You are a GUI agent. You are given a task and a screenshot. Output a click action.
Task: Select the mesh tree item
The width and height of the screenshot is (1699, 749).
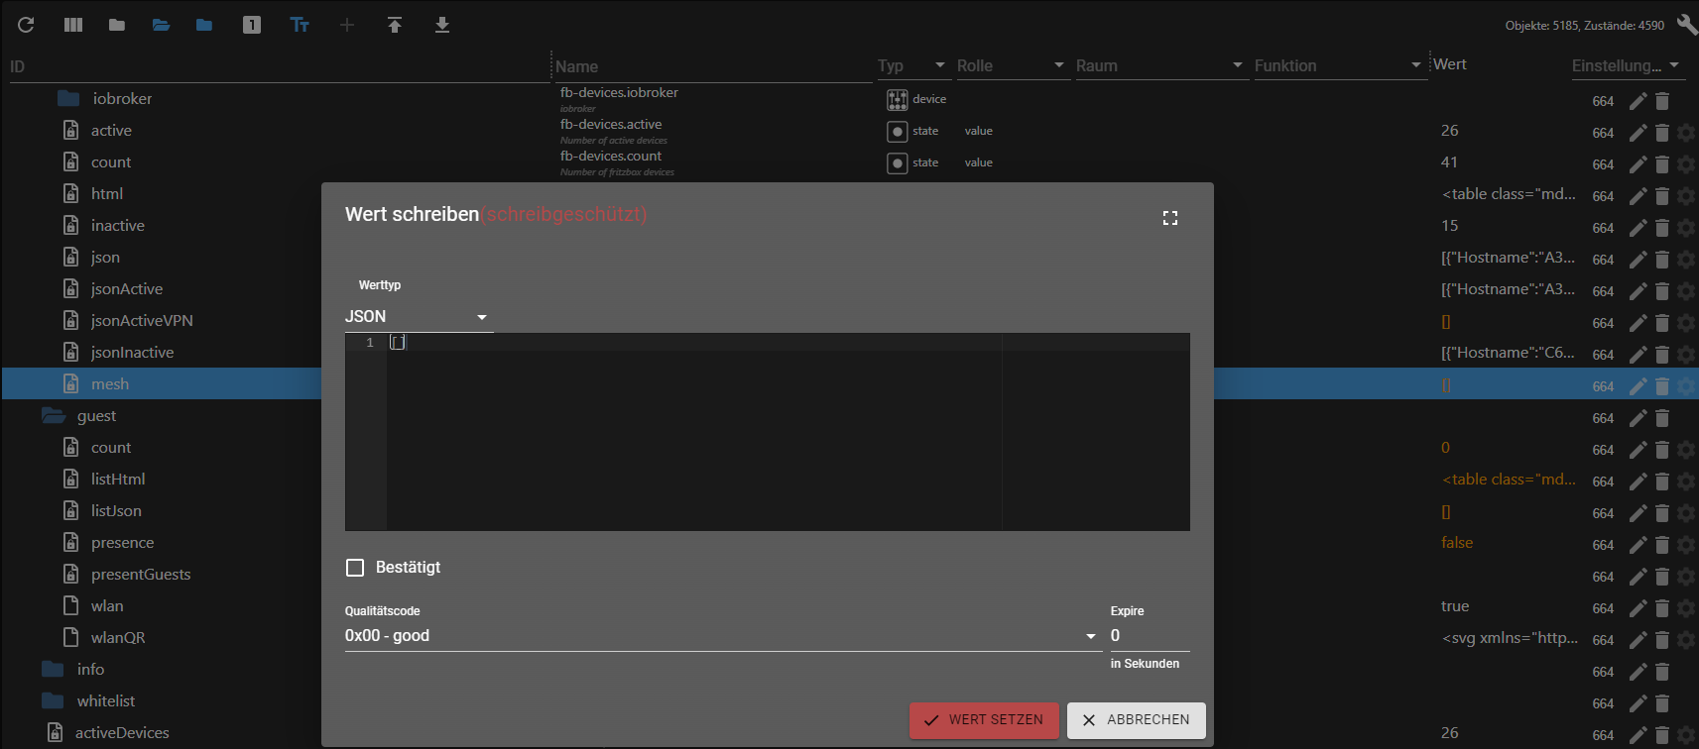[x=110, y=384]
